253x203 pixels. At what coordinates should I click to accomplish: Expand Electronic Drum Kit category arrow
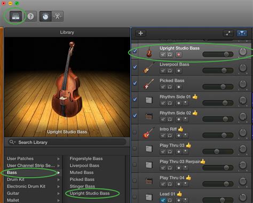[x=59, y=186]
